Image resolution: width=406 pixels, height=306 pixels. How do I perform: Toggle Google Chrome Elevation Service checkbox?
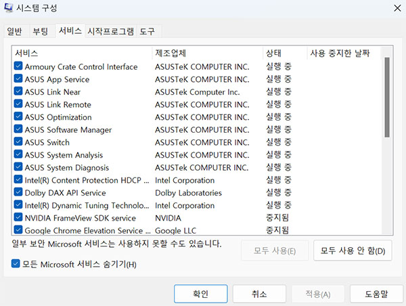[x=18, y=230]
